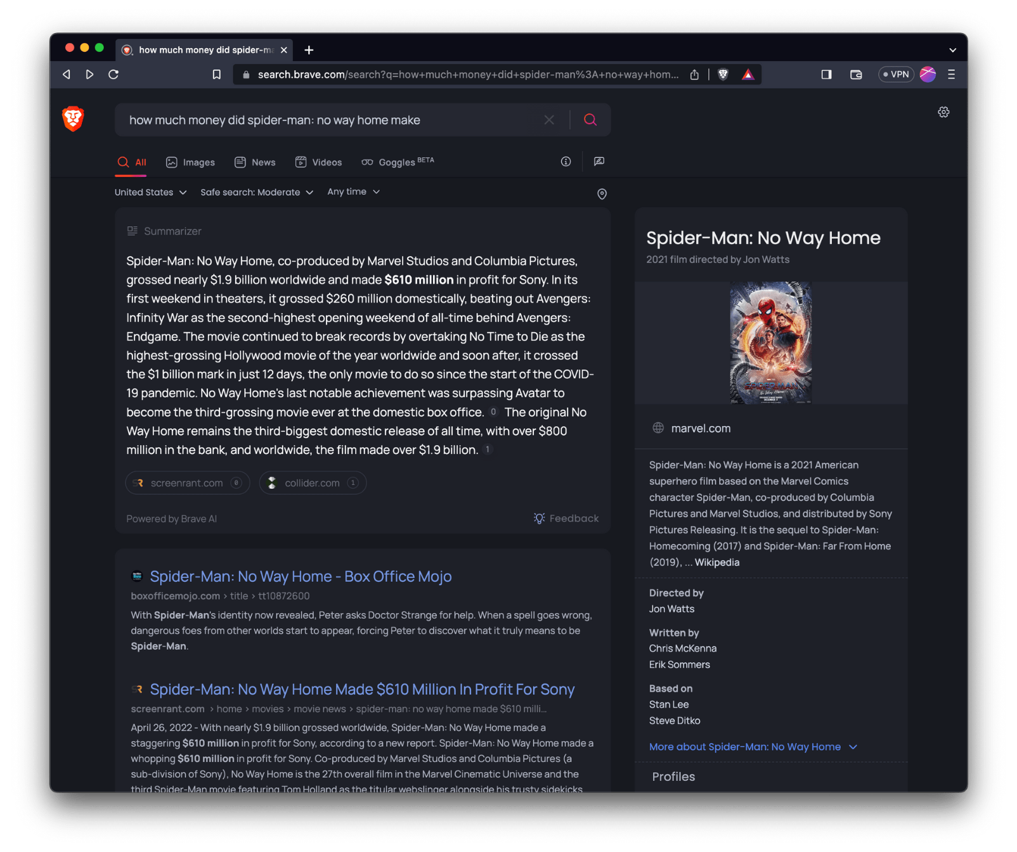Switch to the Images tab
The image size is (1017, 852).
pos(190,162)
